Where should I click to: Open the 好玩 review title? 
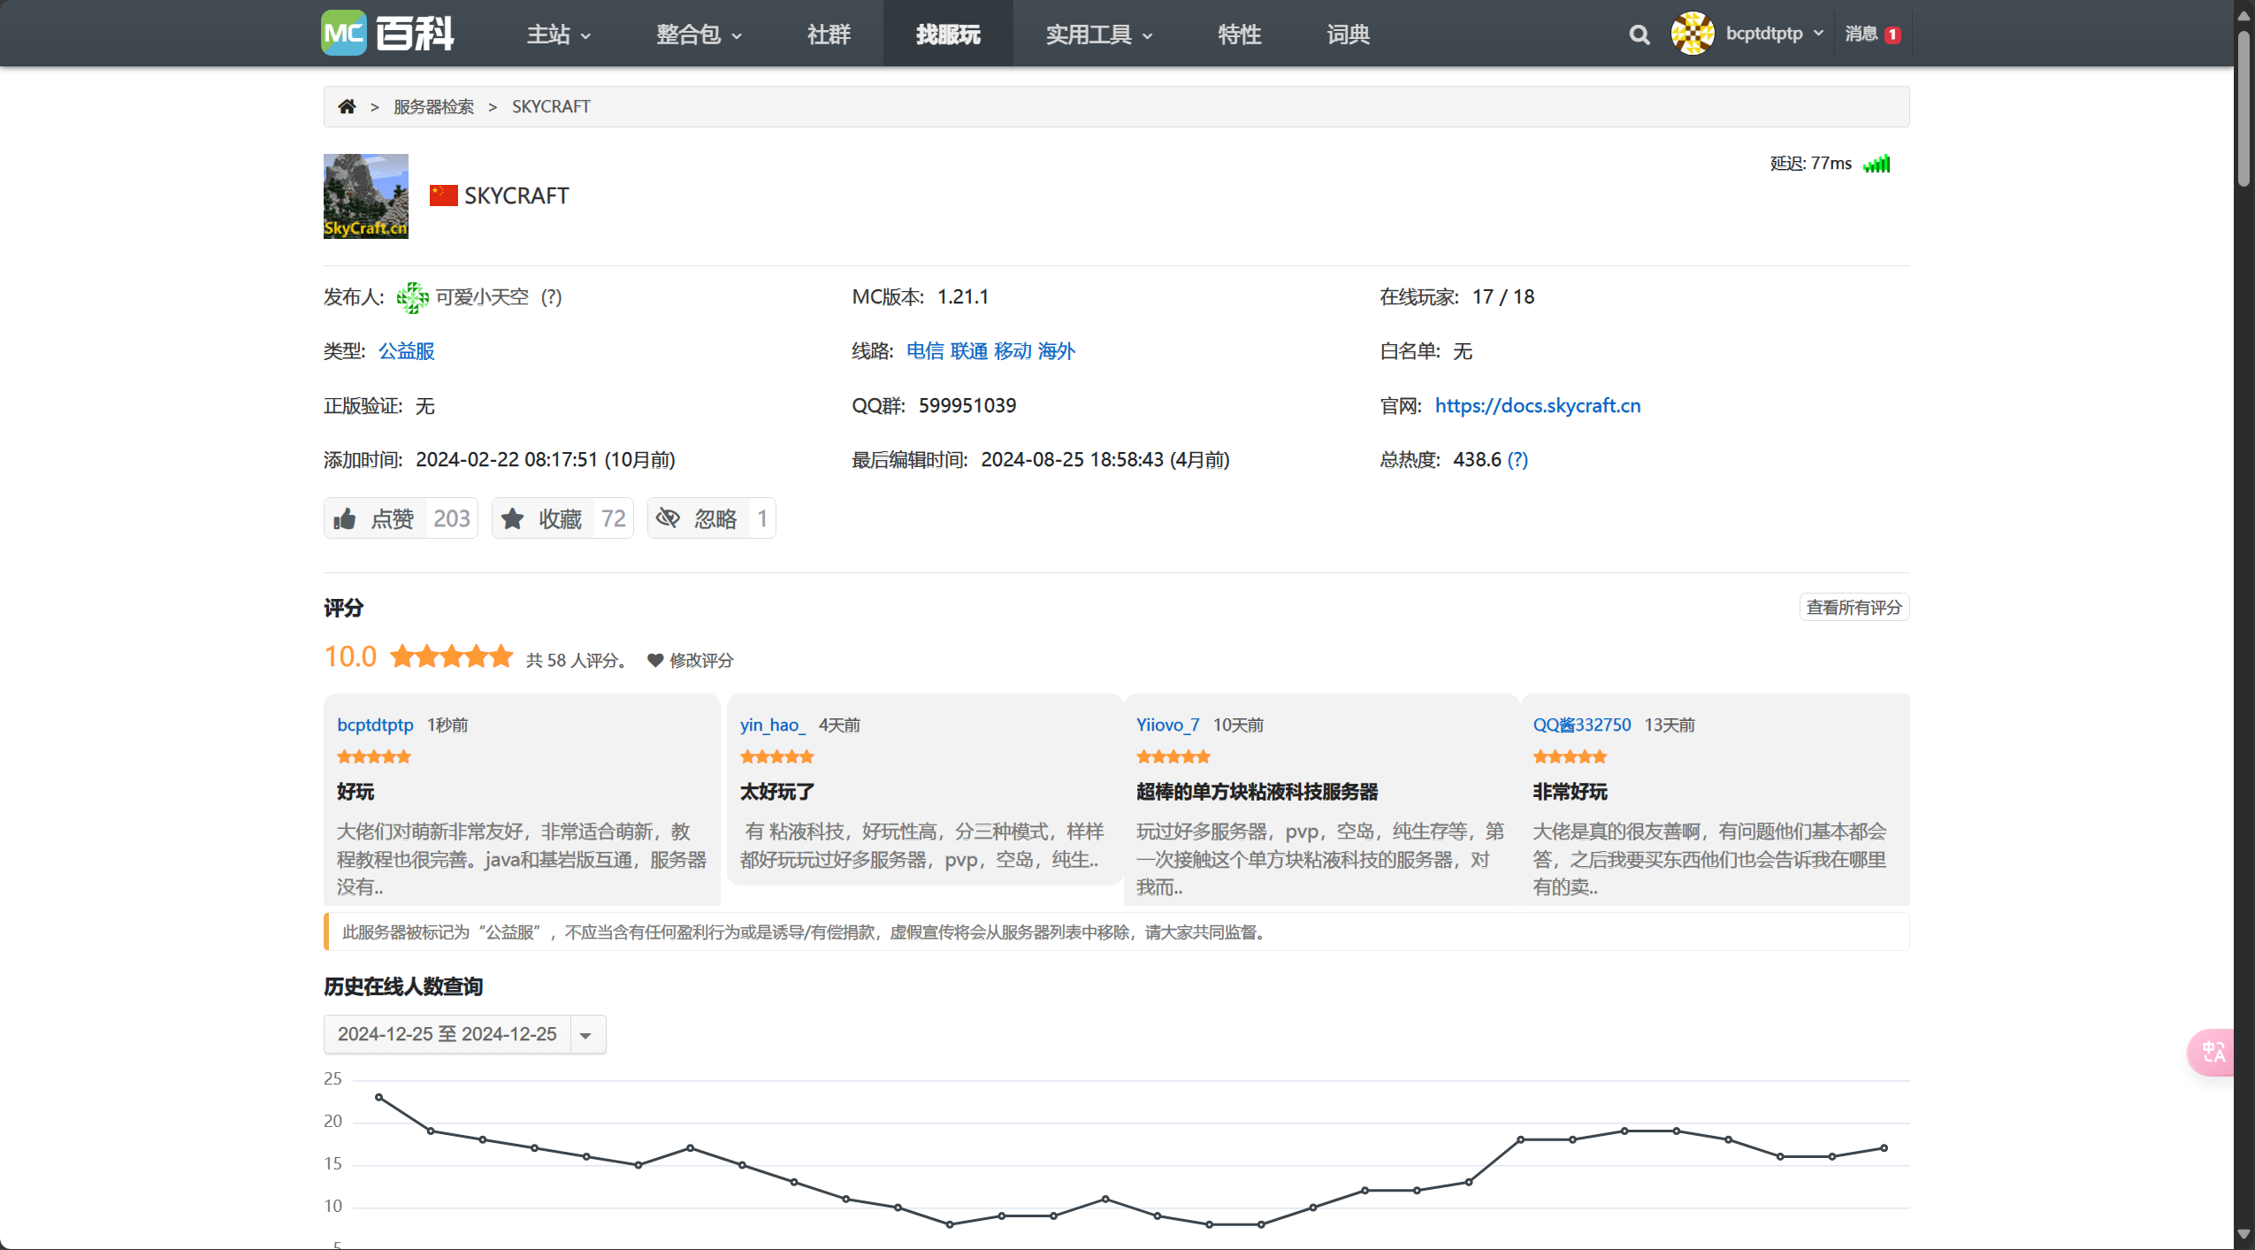tap(355, 792)
